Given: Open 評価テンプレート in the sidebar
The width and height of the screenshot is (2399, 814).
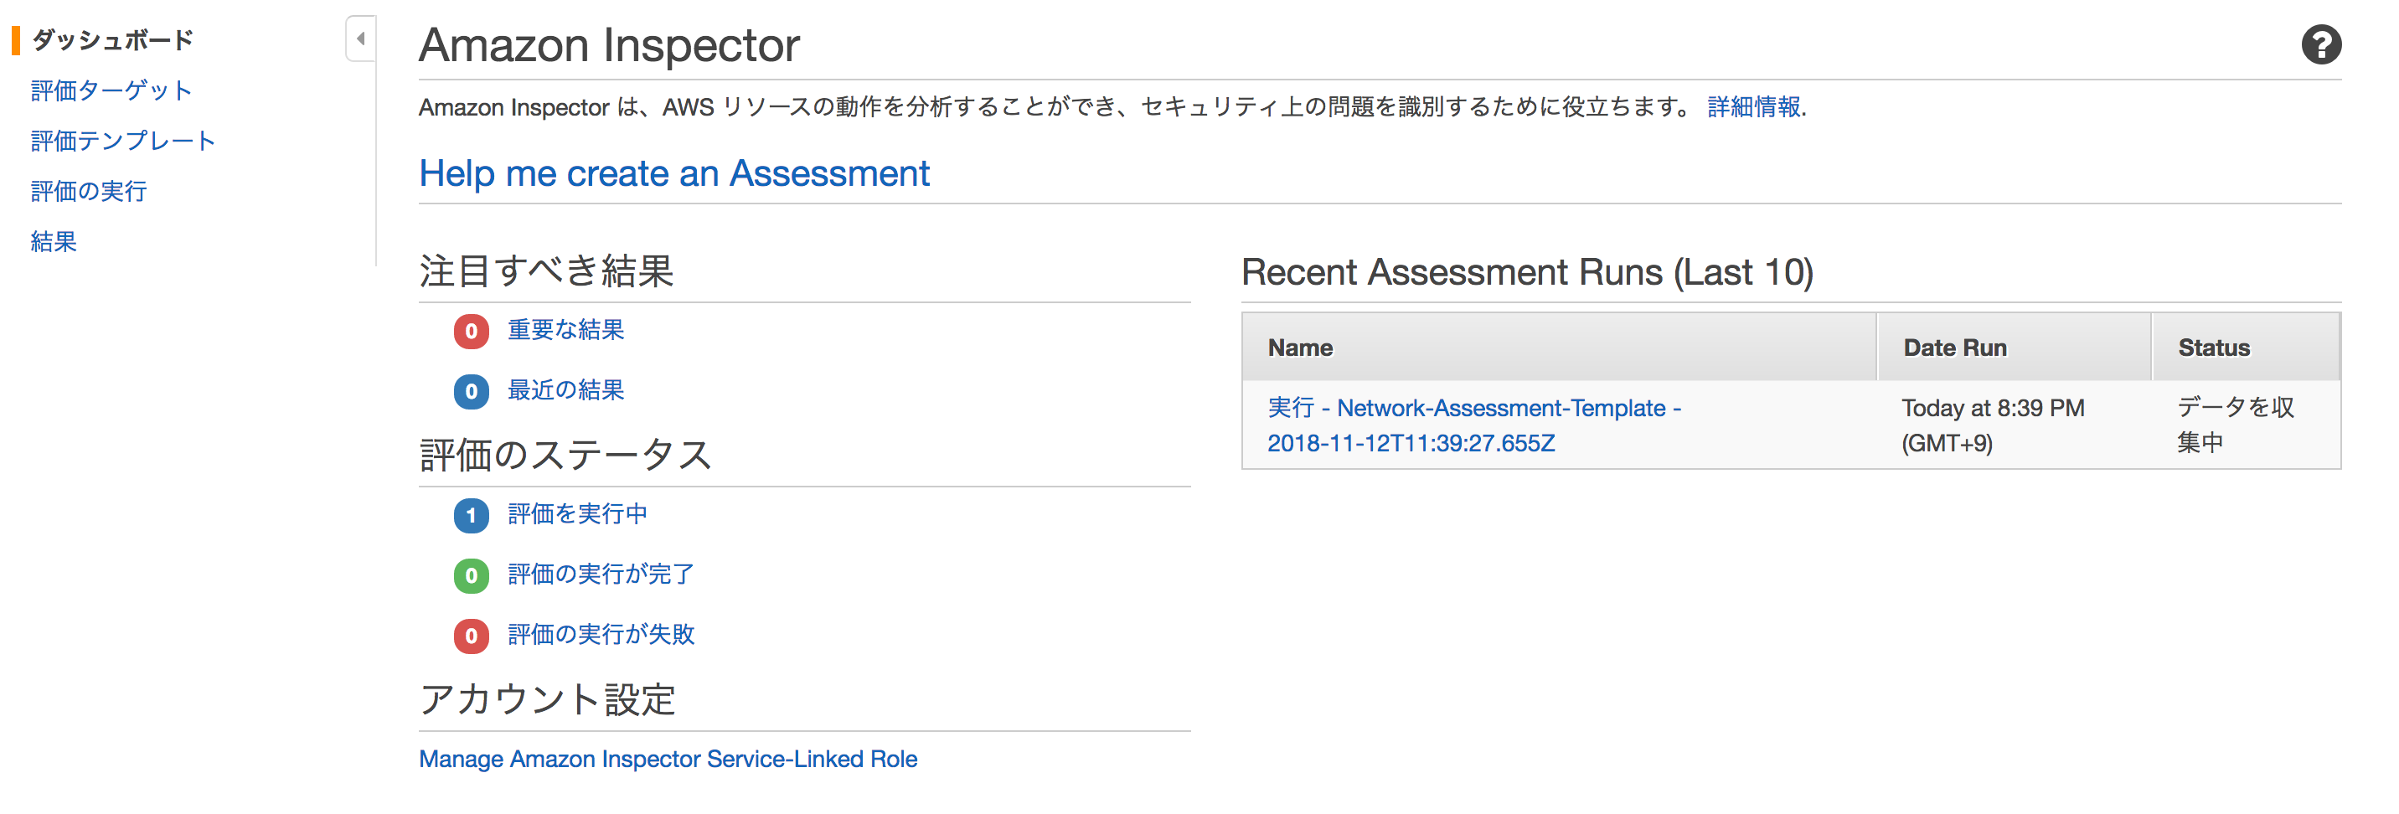Looking at the screenshot, I should pos(123,141).
